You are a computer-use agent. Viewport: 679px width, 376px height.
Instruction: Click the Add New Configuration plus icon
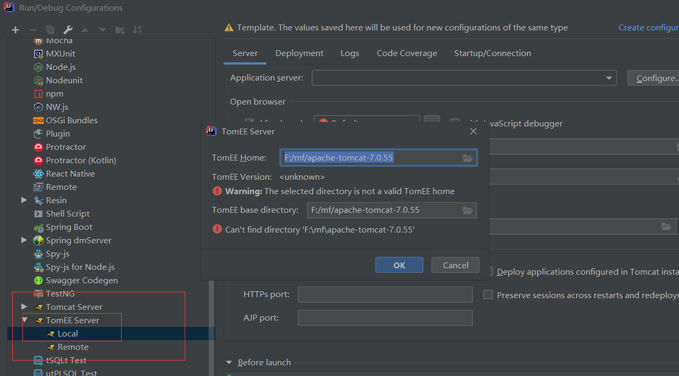point(15,29)
